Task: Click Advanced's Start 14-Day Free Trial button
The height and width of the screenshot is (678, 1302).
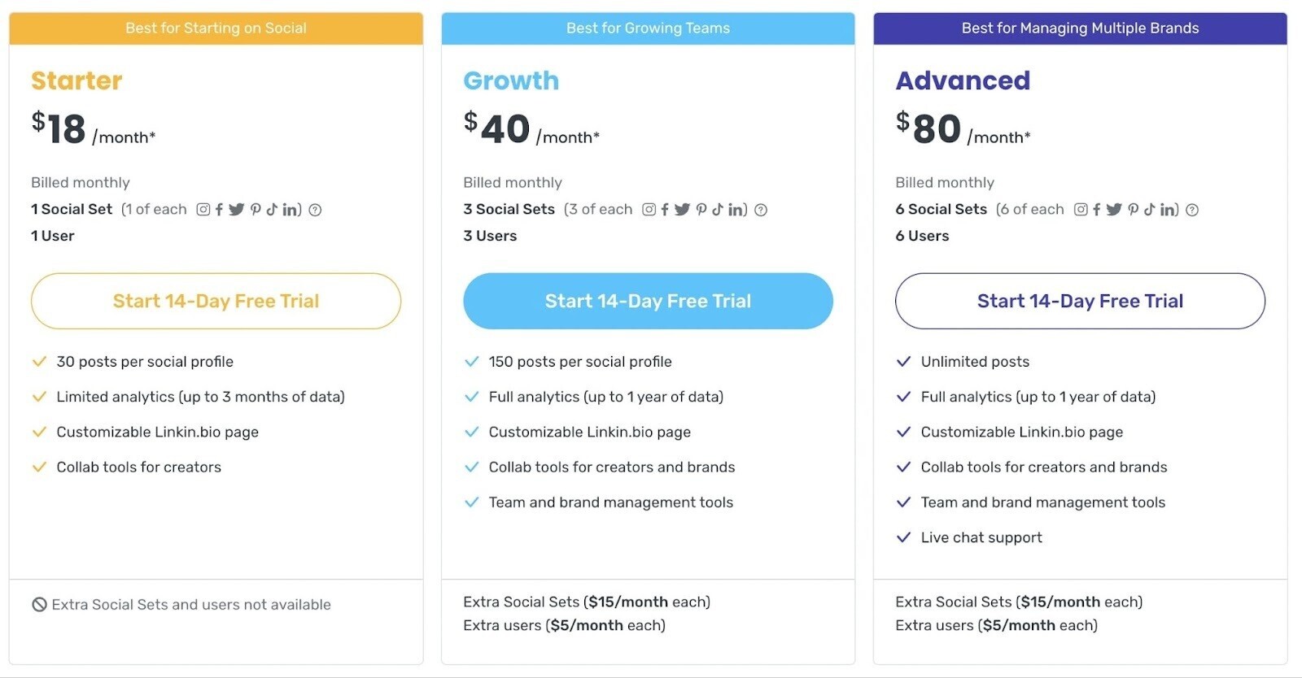Action: pos(1080,301)
